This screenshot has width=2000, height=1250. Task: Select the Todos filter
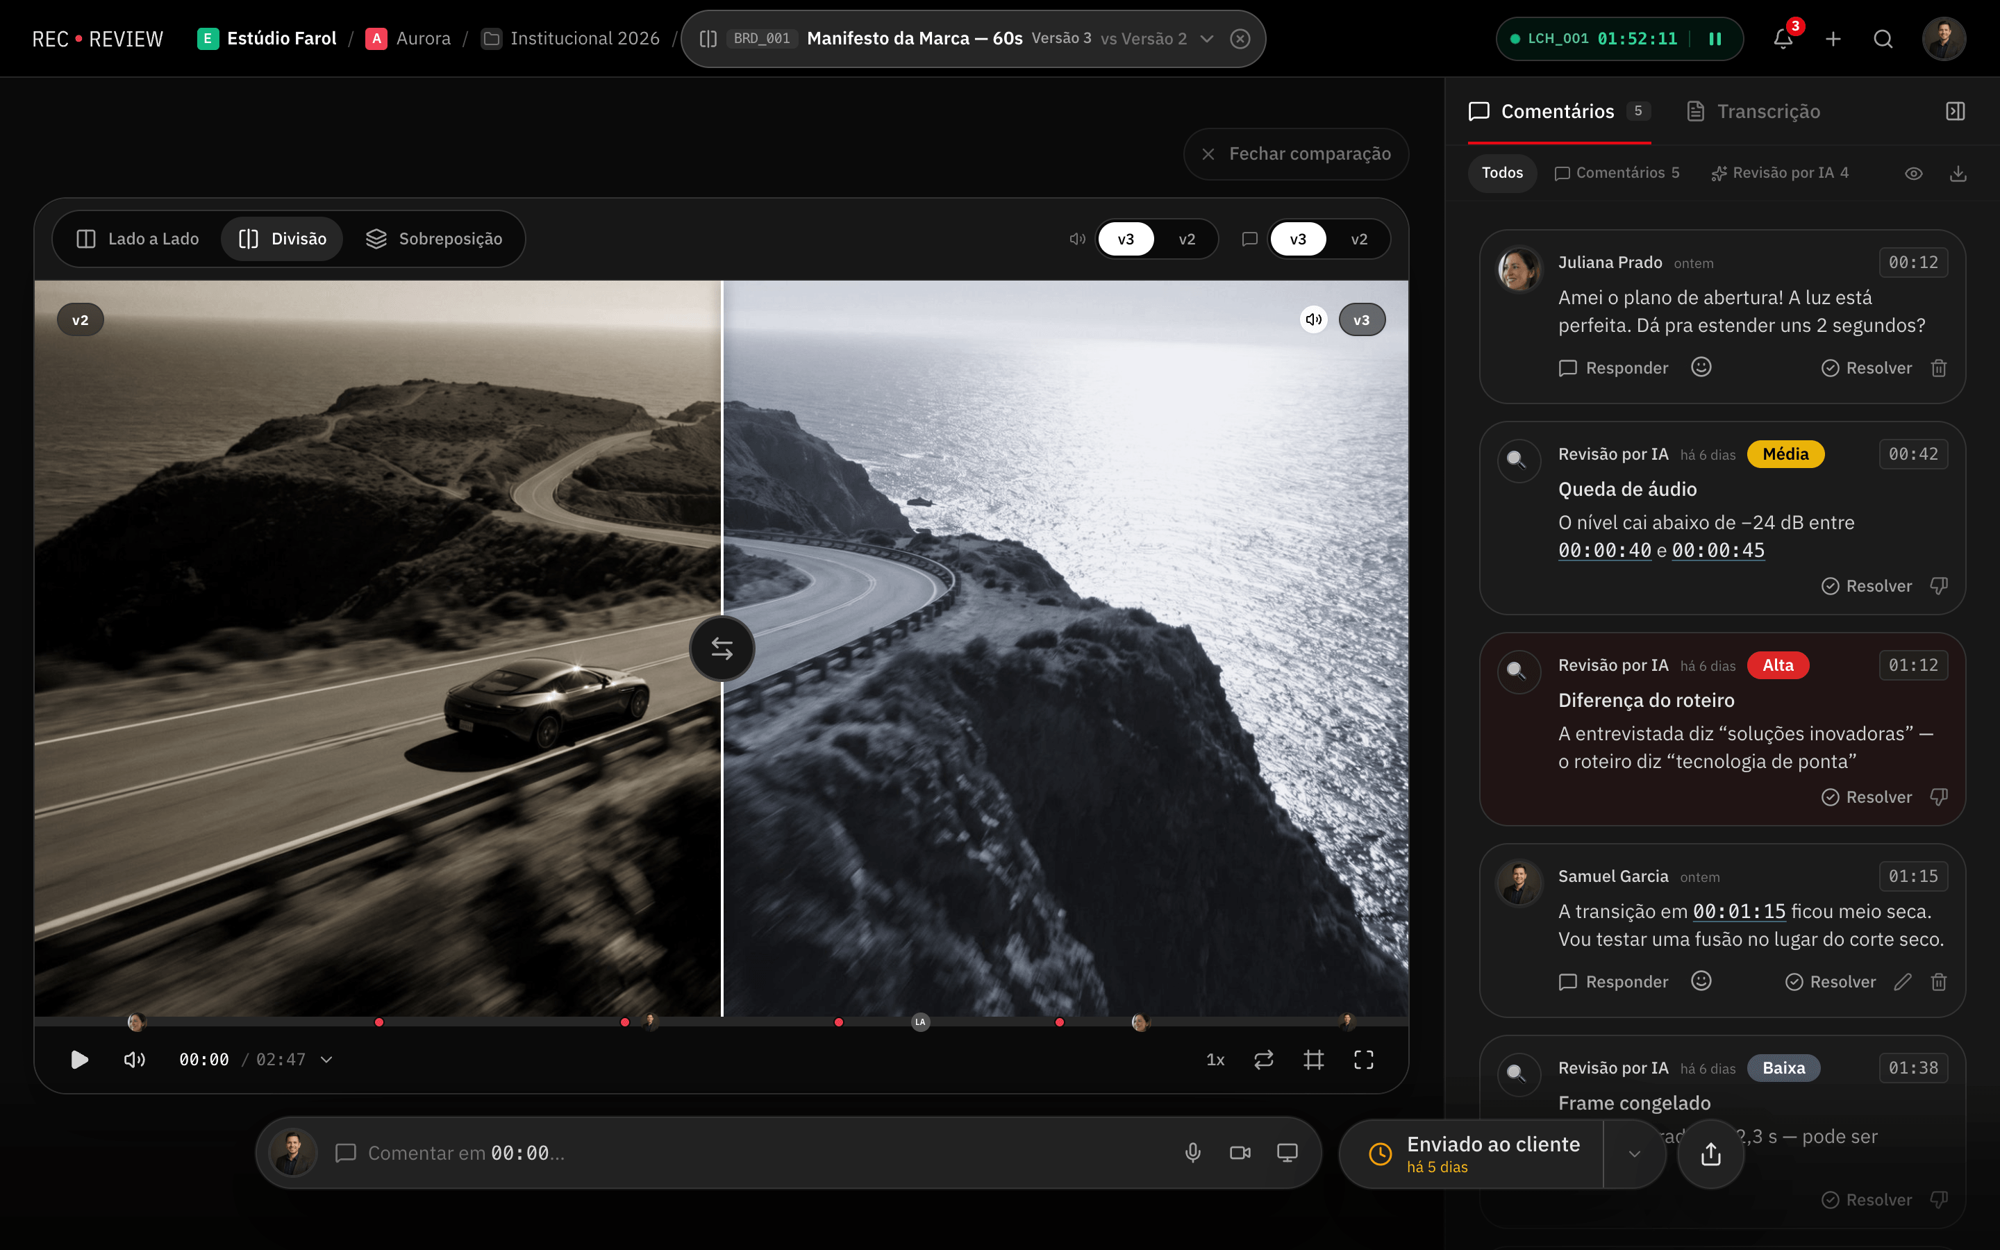[1501, 173]
